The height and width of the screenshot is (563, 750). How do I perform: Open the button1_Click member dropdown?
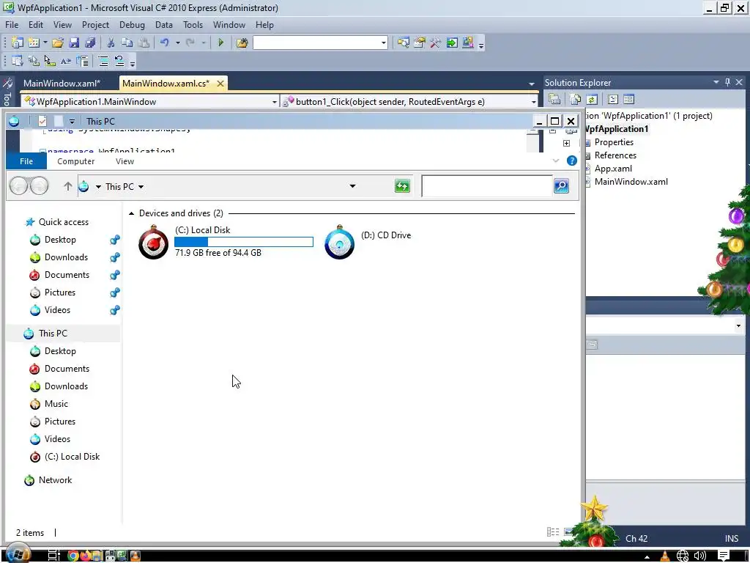[x=533, y=102]
